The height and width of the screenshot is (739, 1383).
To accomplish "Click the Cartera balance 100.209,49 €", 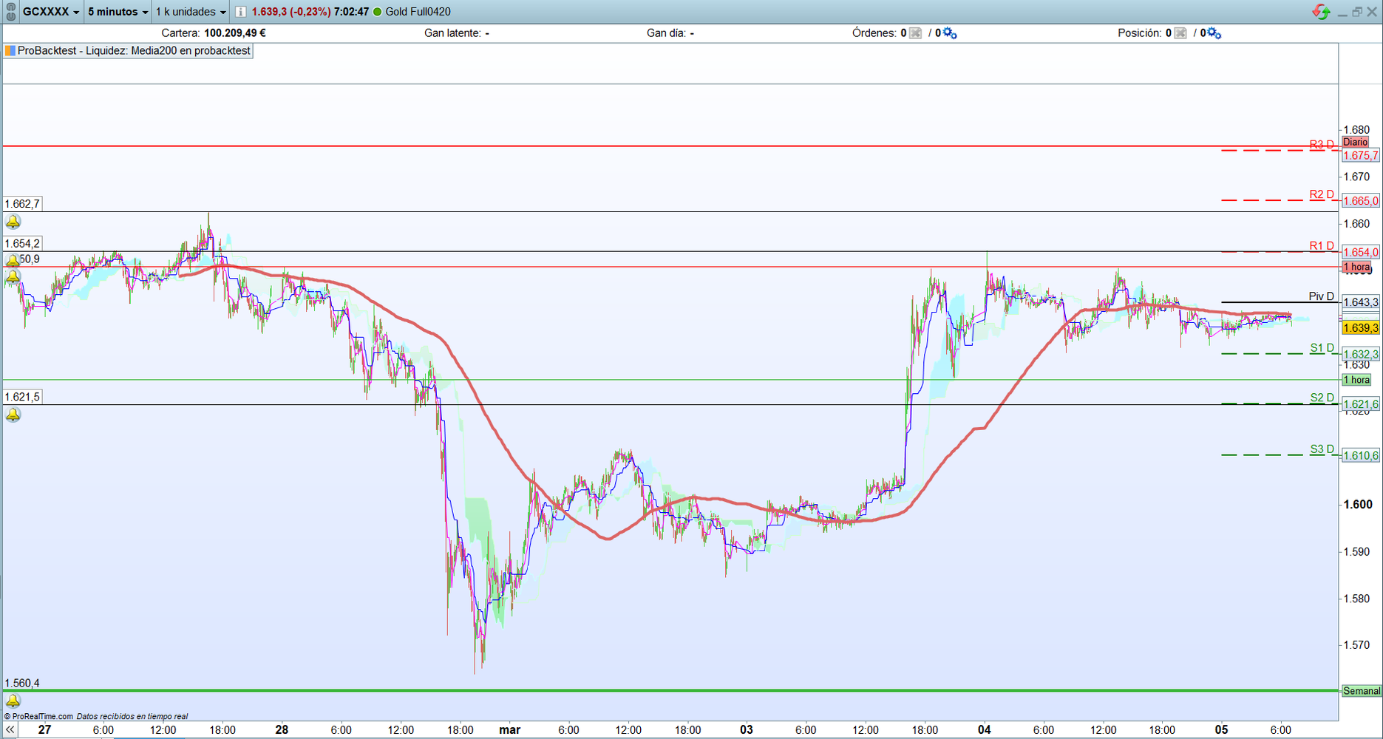I will (x=235, y=33).
